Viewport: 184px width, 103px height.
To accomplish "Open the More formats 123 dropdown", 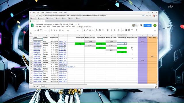I will pyautogui.click(x=63, y=30).
